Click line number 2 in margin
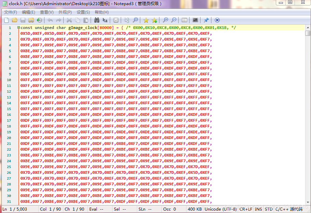The image size is (311, 213). tap(10, 34)
